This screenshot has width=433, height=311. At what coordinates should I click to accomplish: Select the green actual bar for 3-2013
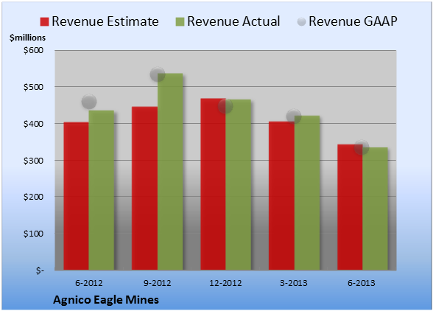(x=307, y=192)
